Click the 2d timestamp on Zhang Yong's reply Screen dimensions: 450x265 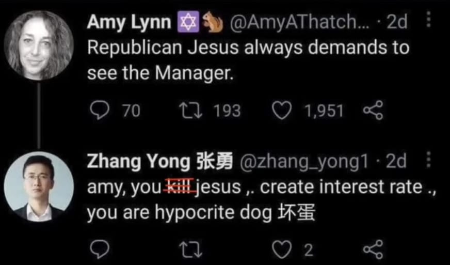pos(396,162)
